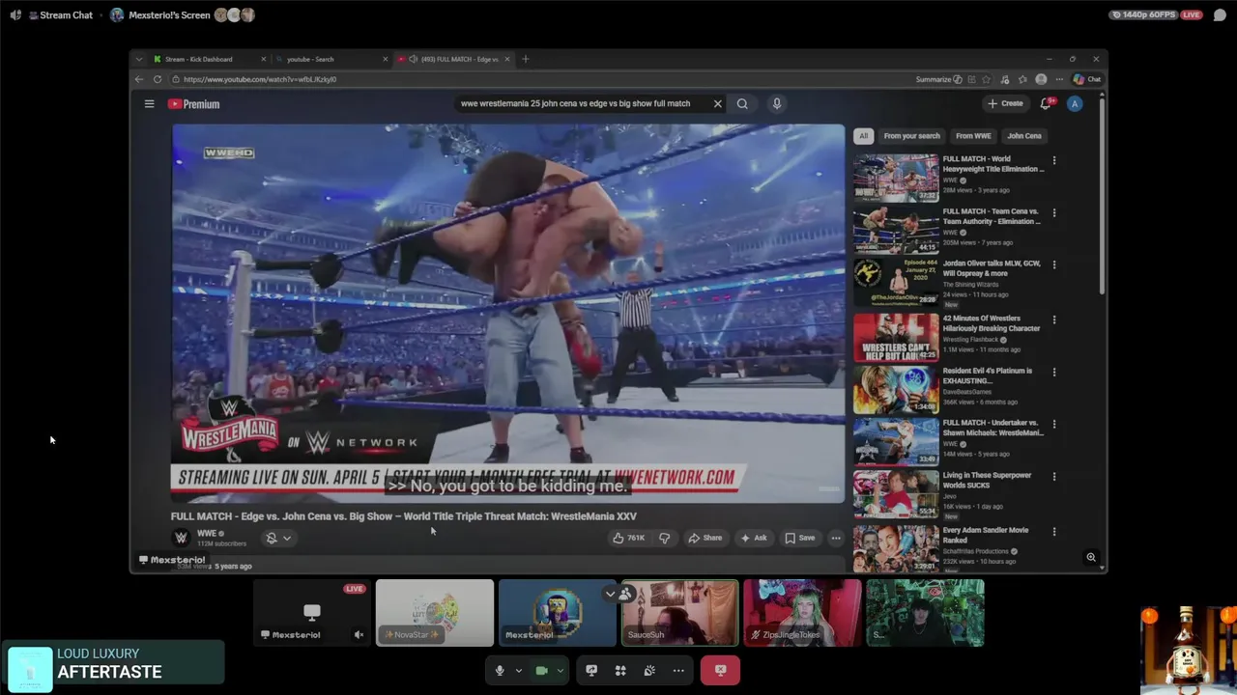Toggle Stream Chat speaker icon
This screenshot has height=695, width=1237.
(x=15, y=14)
